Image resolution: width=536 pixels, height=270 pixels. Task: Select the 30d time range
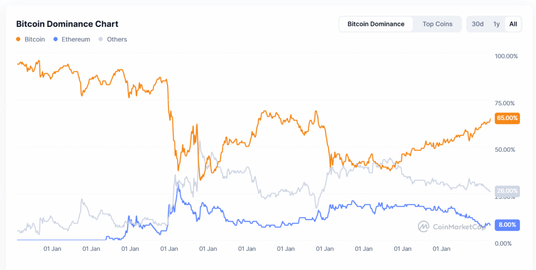tap(477, 24)
